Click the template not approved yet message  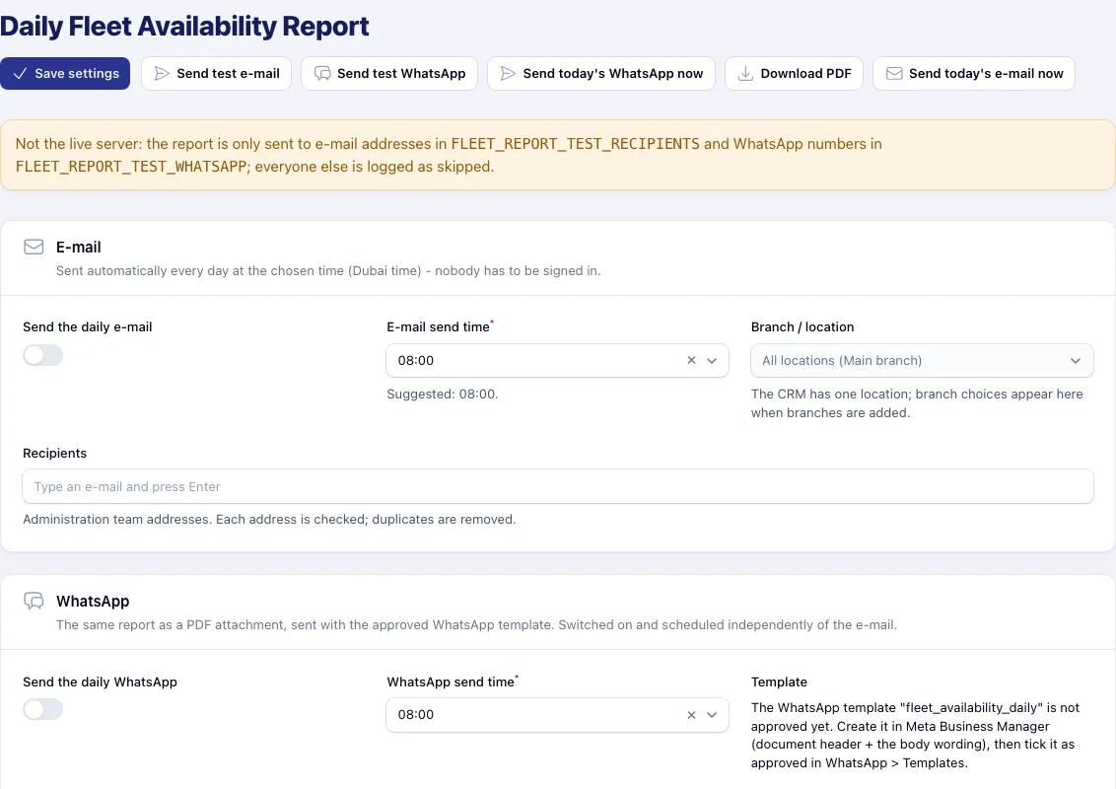915,735
